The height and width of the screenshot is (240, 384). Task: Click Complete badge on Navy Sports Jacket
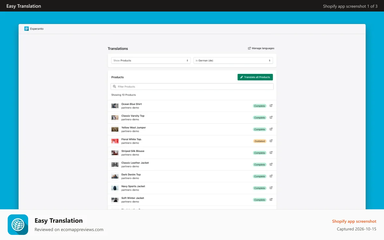click(260, 188)
